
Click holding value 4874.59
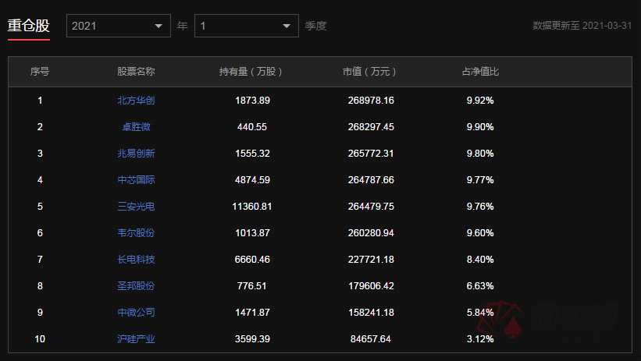click(252, 180)
